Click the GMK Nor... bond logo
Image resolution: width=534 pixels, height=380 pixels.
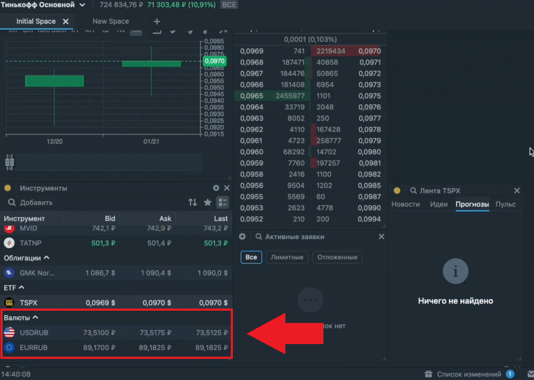[x=9, y=273]
